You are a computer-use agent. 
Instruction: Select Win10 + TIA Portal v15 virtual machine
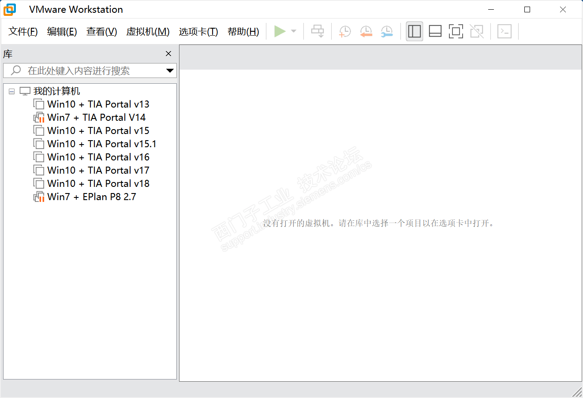tap(98, 131)
